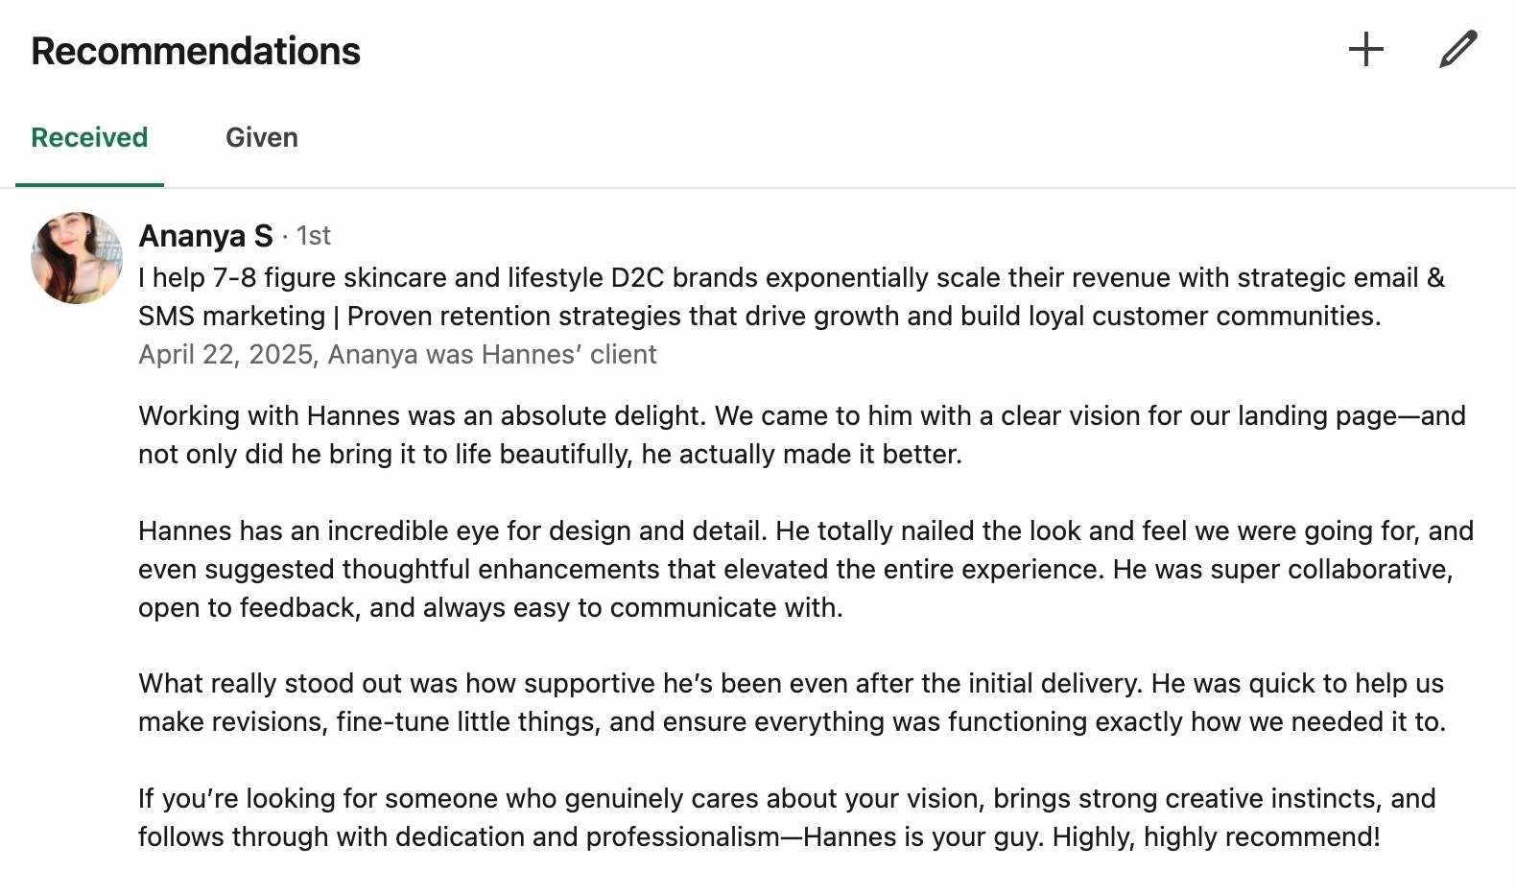
Task: Open Ananya S's profile photo
Action: coord(77,257)
